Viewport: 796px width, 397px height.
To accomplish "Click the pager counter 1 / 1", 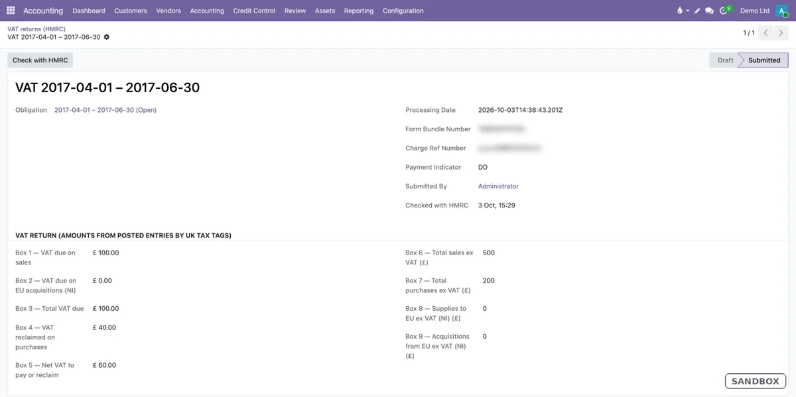I will (x=749, y=32).
